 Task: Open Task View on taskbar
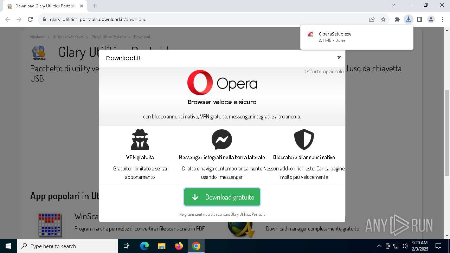coord(127,246)
